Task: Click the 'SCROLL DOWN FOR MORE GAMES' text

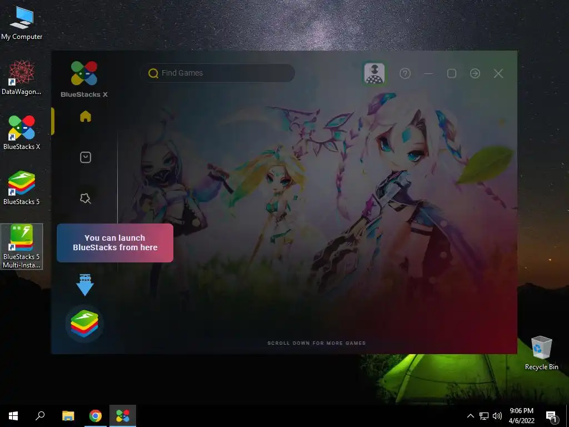Action: click(x=316, y=343)
